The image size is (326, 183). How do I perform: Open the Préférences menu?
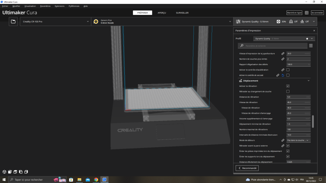tap(74, 6)
